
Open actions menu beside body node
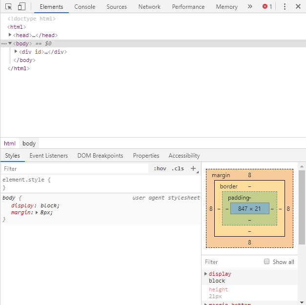coord(4,44)
